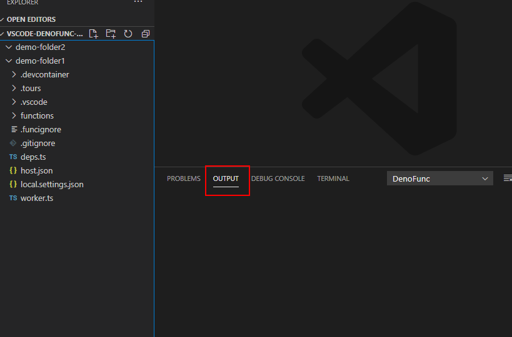Image resolution: width=512 pixels, height=337 pixels.
Task: Click the TS icon next to deps.ts
Action: (x=13, y=157)
